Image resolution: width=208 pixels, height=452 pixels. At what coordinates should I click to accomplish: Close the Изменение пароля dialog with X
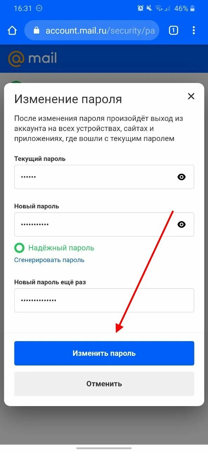191,96
